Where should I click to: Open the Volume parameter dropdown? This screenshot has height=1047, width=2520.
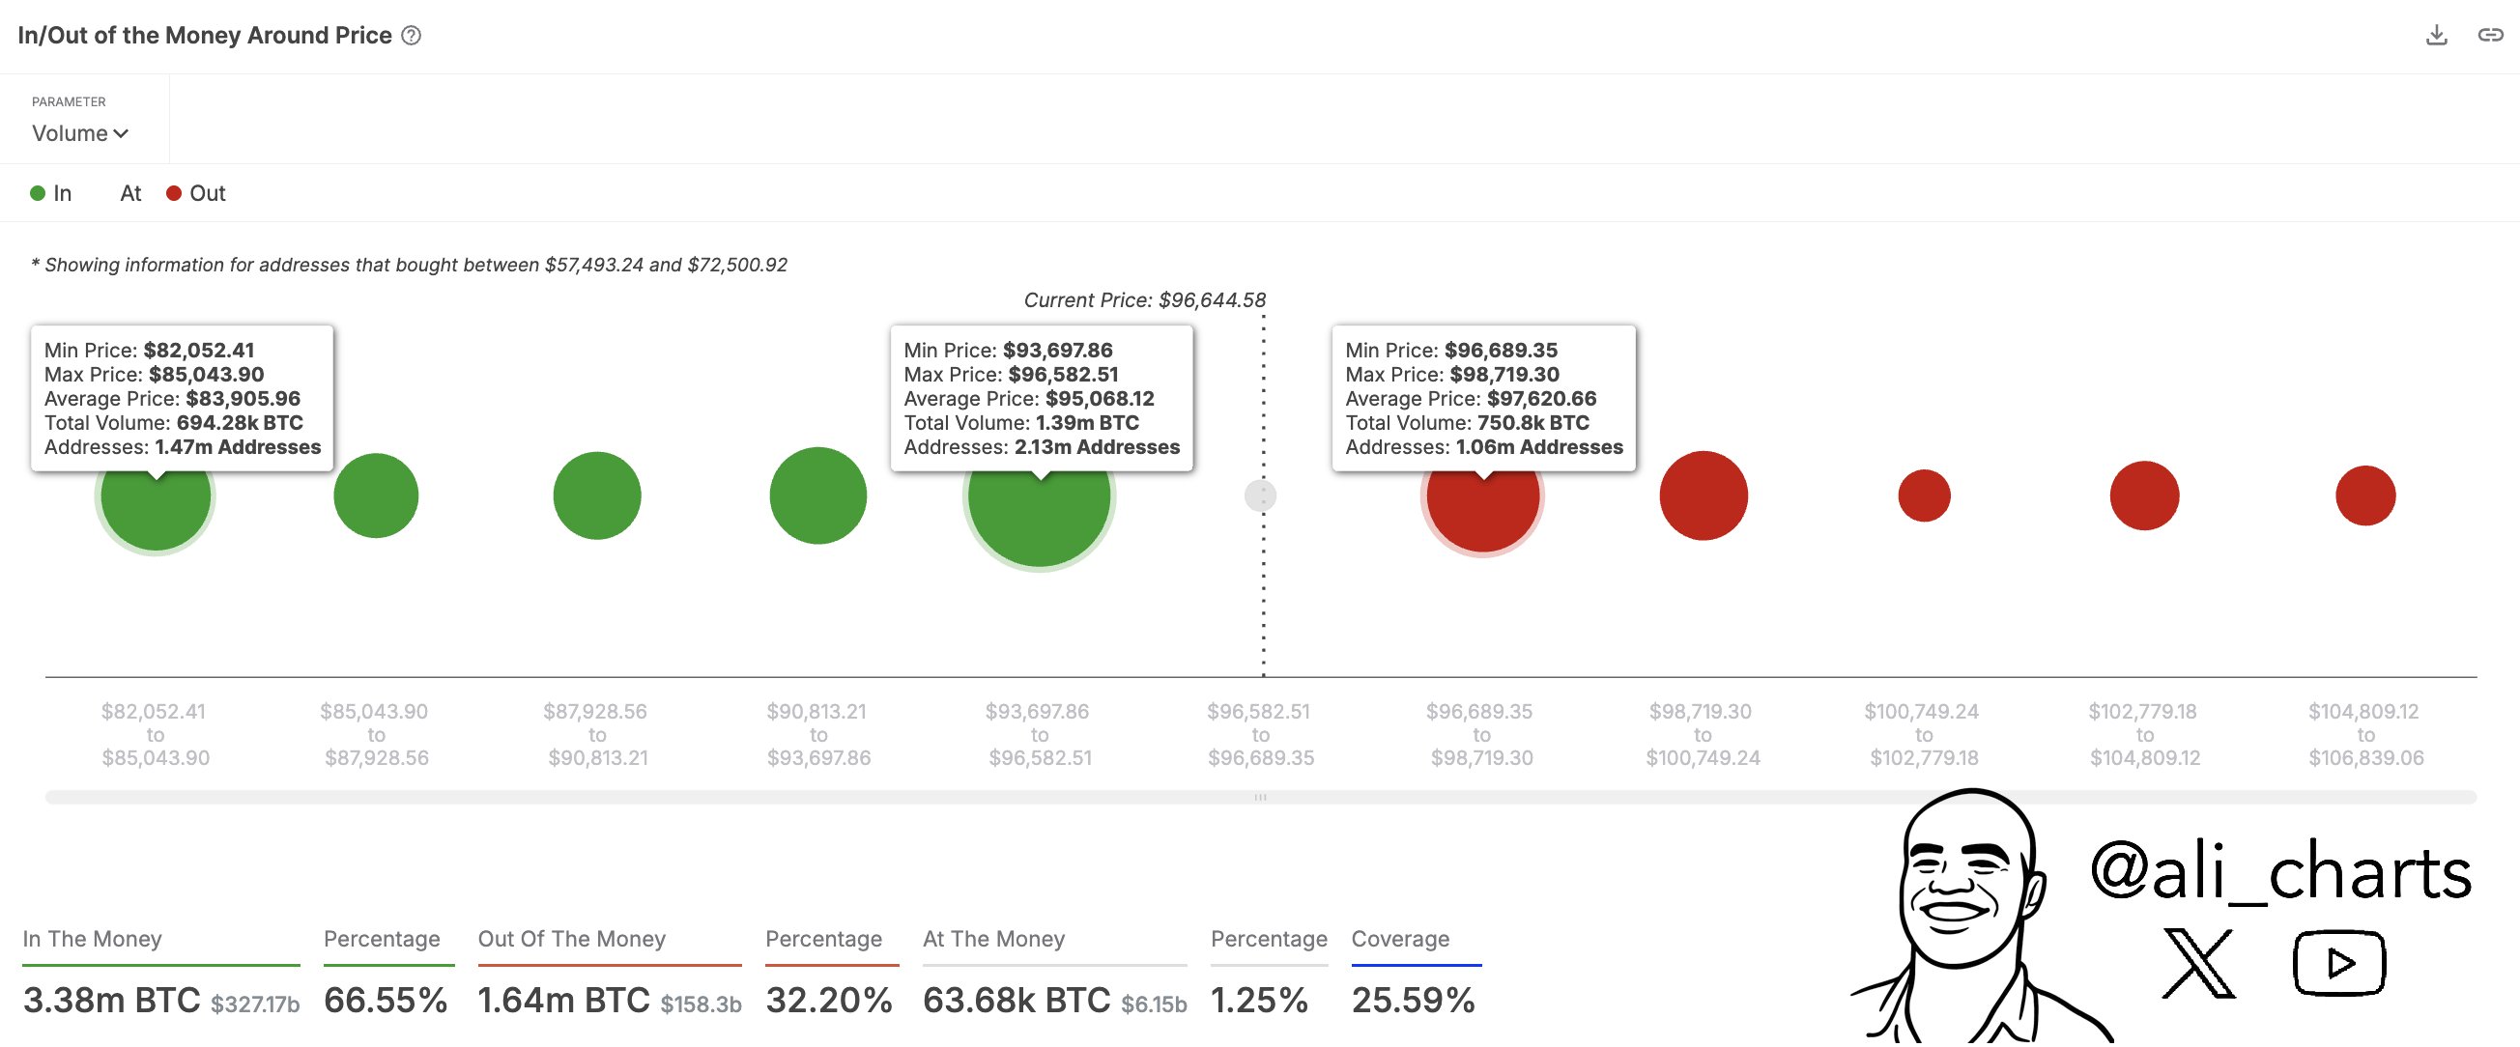point(80,133)
